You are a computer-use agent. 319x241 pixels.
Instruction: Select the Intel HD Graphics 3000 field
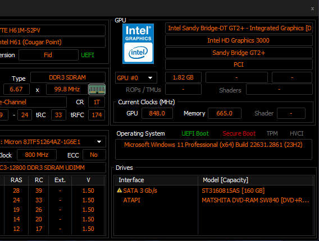tap(239, 40)
